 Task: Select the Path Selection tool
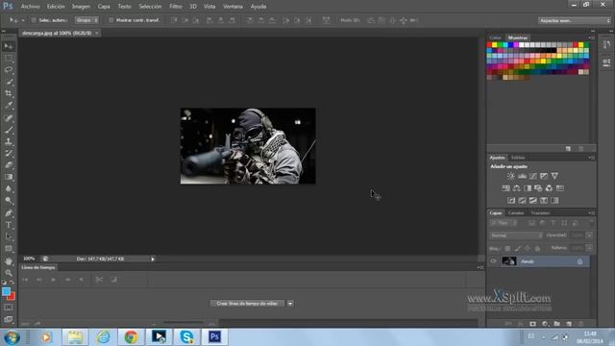point(9,237)
